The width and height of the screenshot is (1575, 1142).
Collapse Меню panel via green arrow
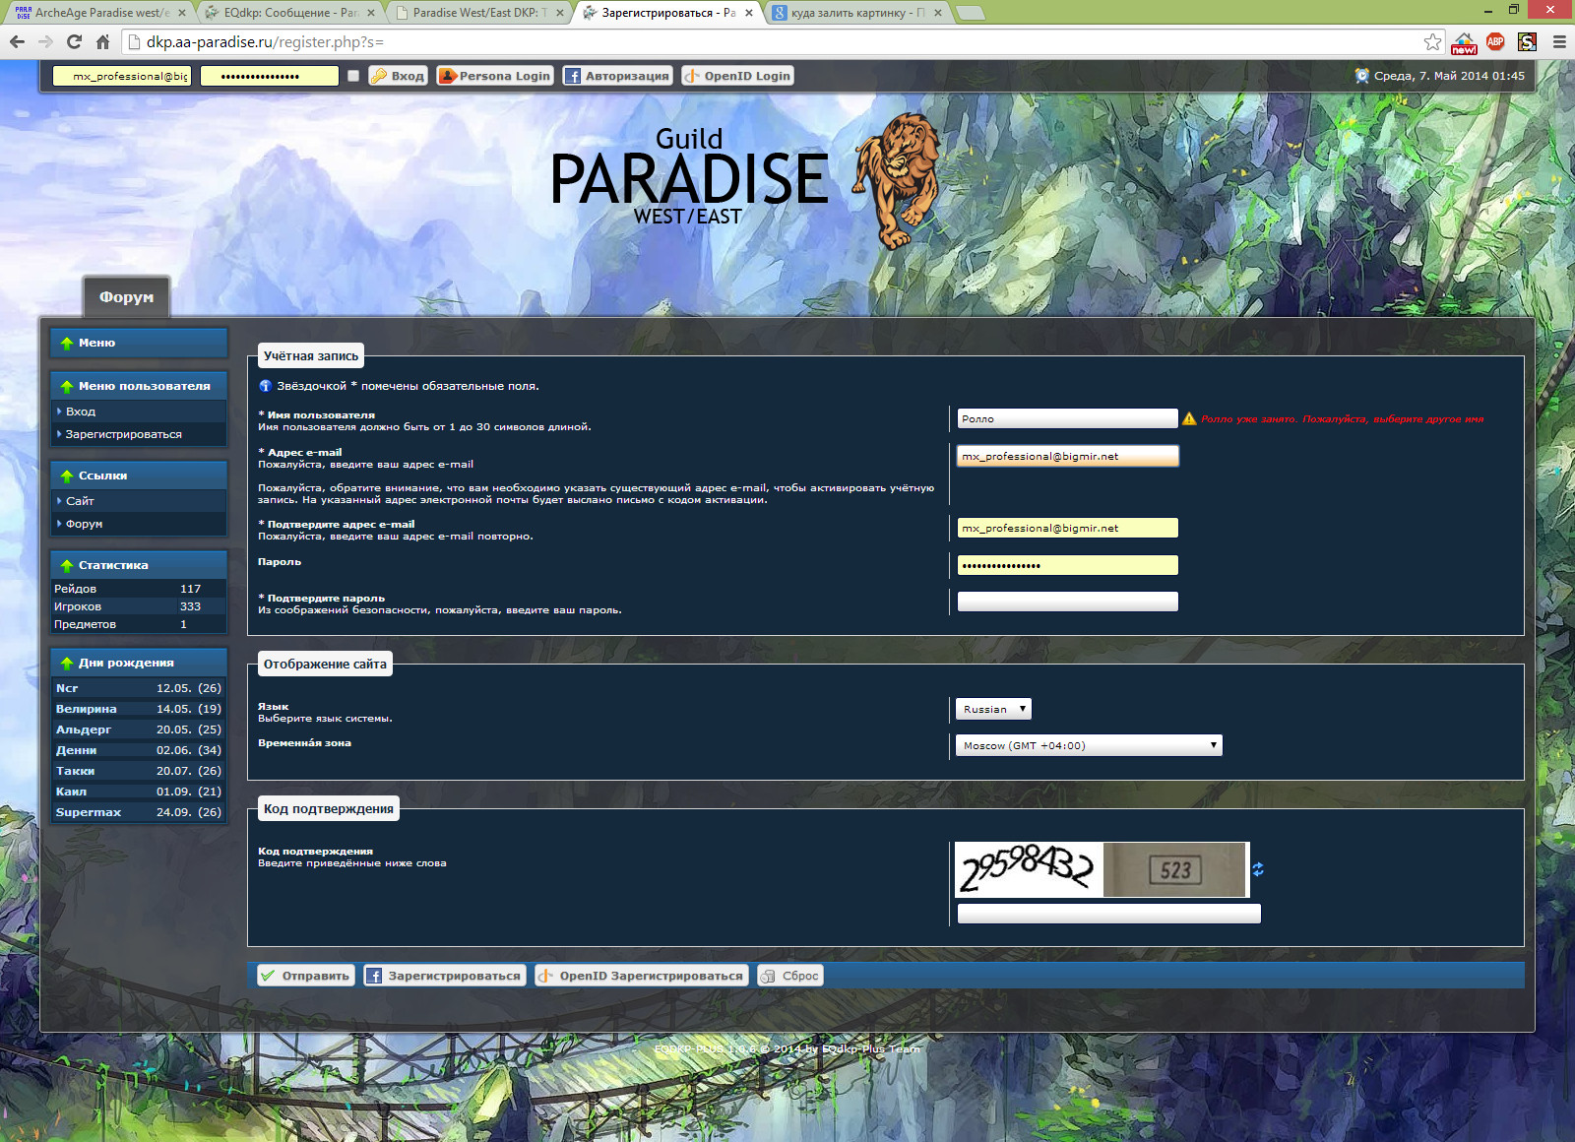pos(67,343)
